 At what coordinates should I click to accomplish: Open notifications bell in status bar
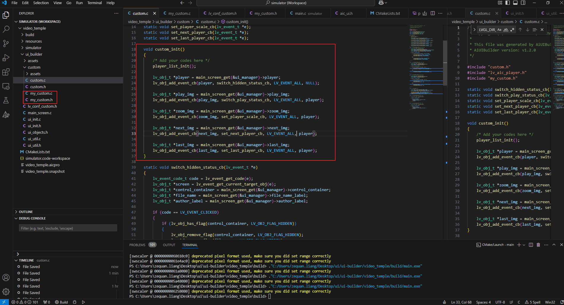[x=561, y=302]
